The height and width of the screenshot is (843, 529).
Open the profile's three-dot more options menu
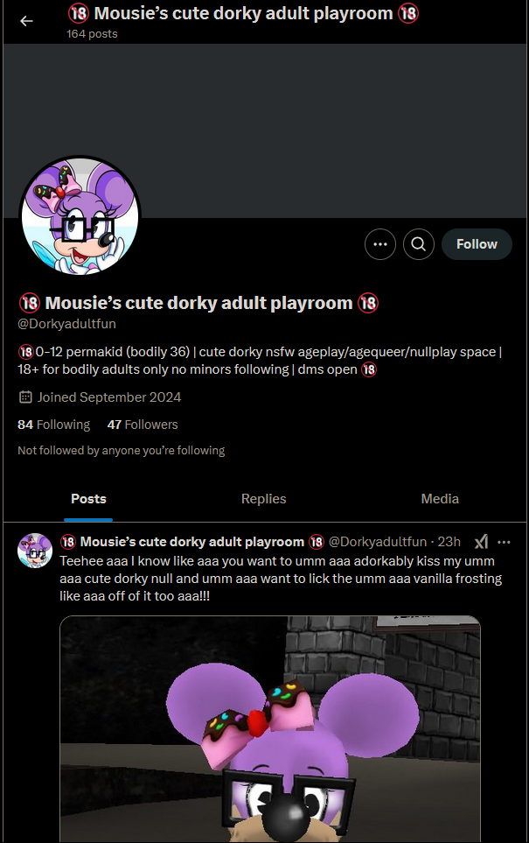tap(380, 244)
